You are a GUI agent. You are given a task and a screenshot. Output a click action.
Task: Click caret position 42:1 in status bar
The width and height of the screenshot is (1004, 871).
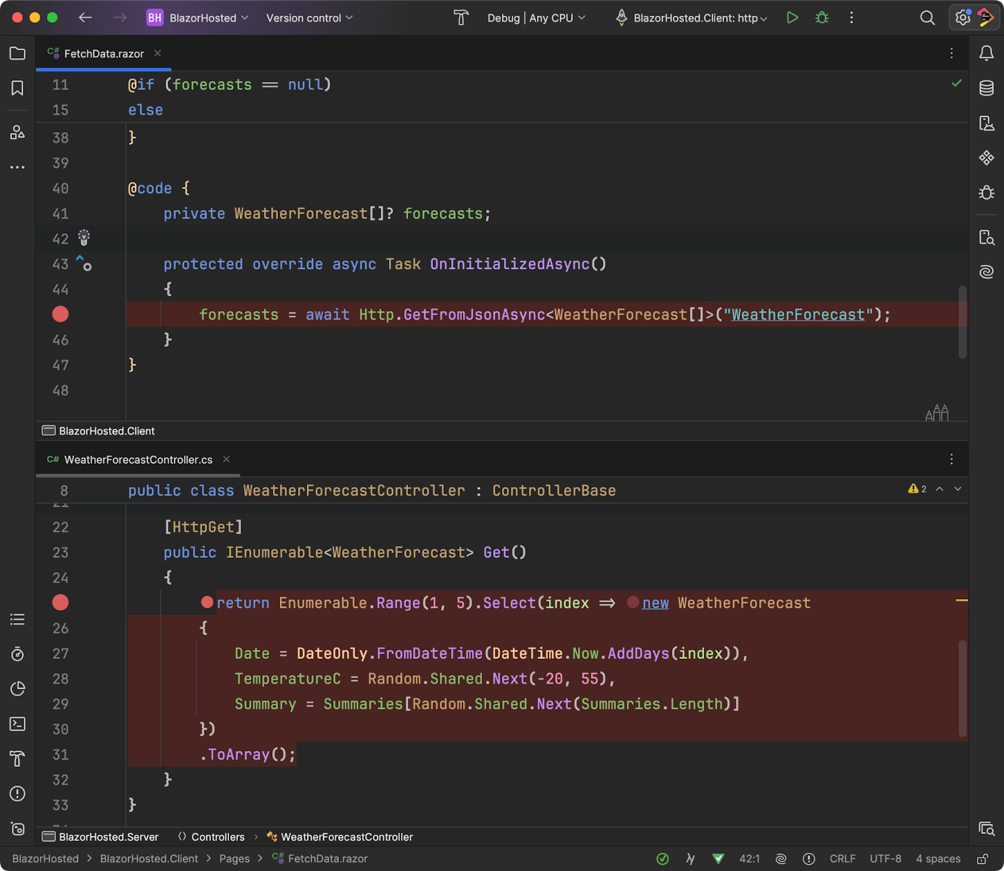pos(749,858)
